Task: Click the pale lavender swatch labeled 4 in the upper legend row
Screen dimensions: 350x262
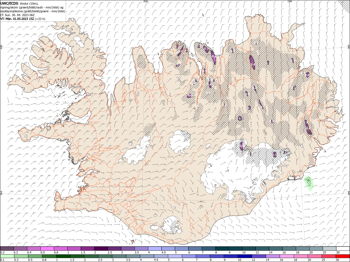Action: [x=155, y=249]
